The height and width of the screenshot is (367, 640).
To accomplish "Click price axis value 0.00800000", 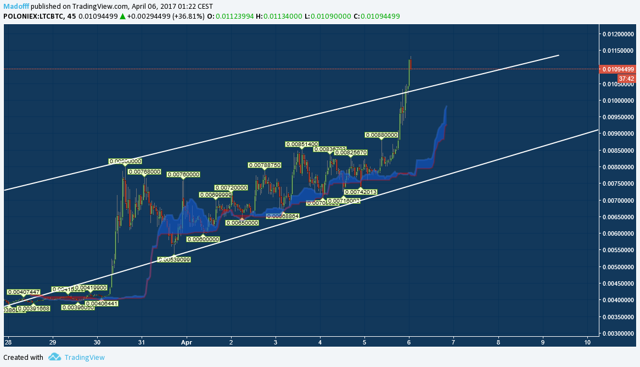I will 619,167.
